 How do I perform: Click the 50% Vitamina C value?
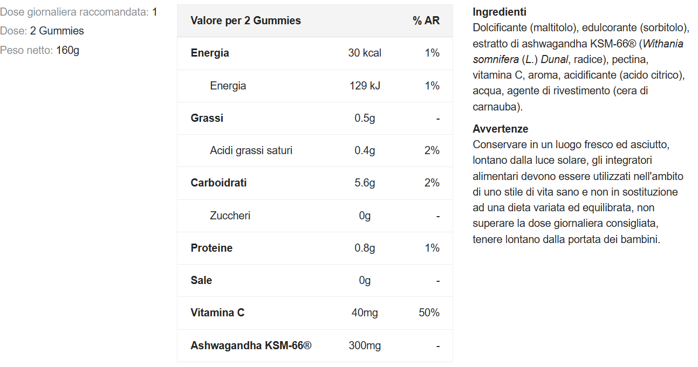(x=429, y=313)
